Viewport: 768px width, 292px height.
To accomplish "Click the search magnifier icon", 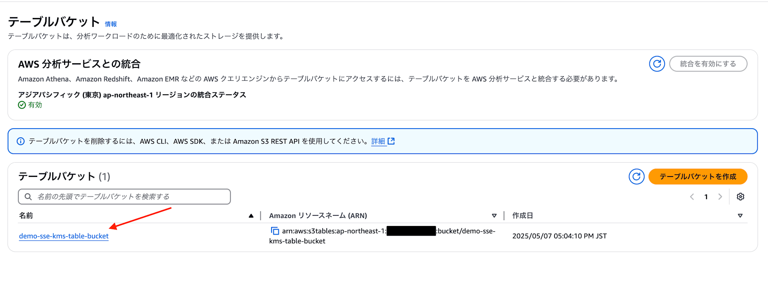I will tap(28, 197).
